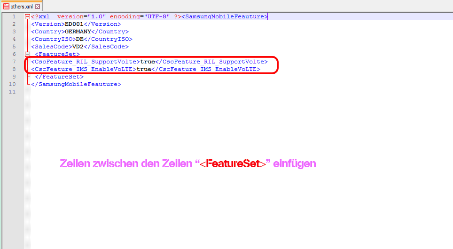Click line number 1 in the margin
The width and height of the screenshot is (453, 249).
[x=14, y=17]
